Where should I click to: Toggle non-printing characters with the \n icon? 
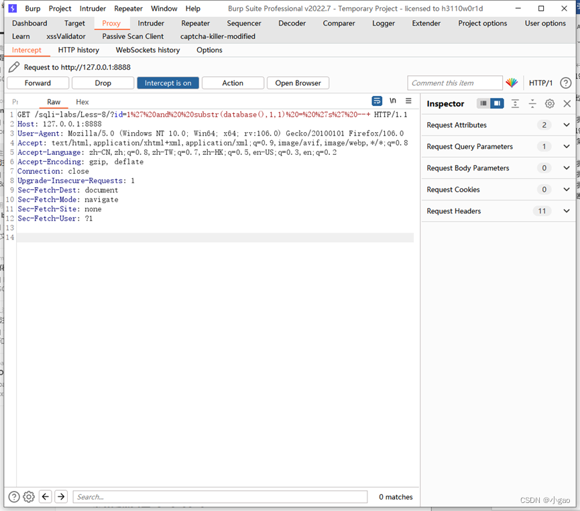coord(392,101)
